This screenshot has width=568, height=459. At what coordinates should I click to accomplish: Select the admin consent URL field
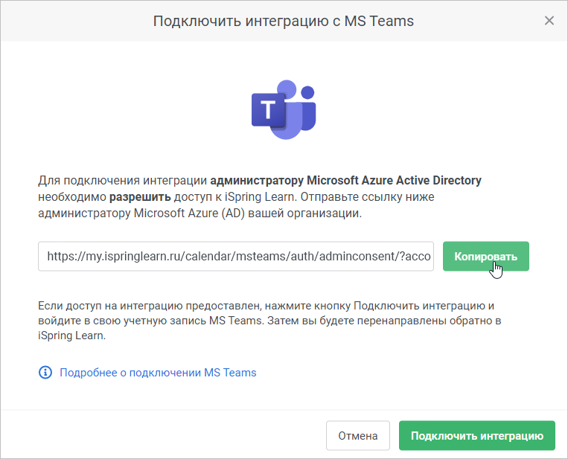(x=236, y=257)
